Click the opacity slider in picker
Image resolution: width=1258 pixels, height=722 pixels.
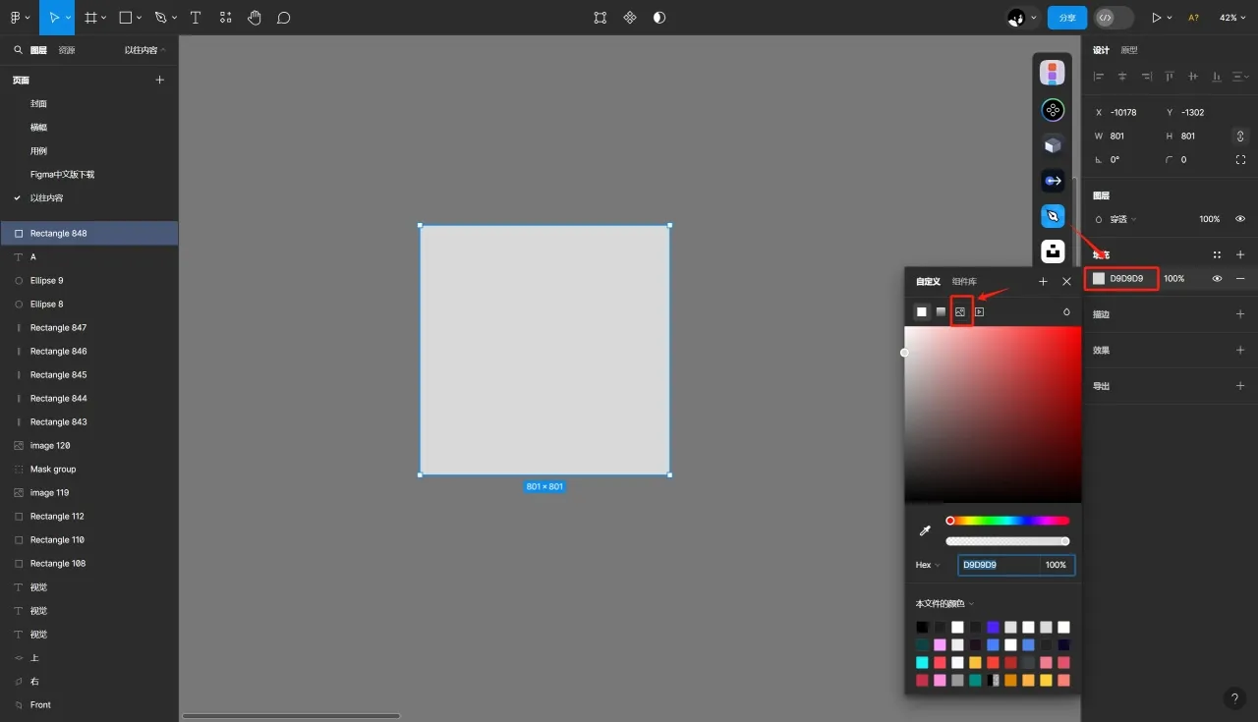1007,541
